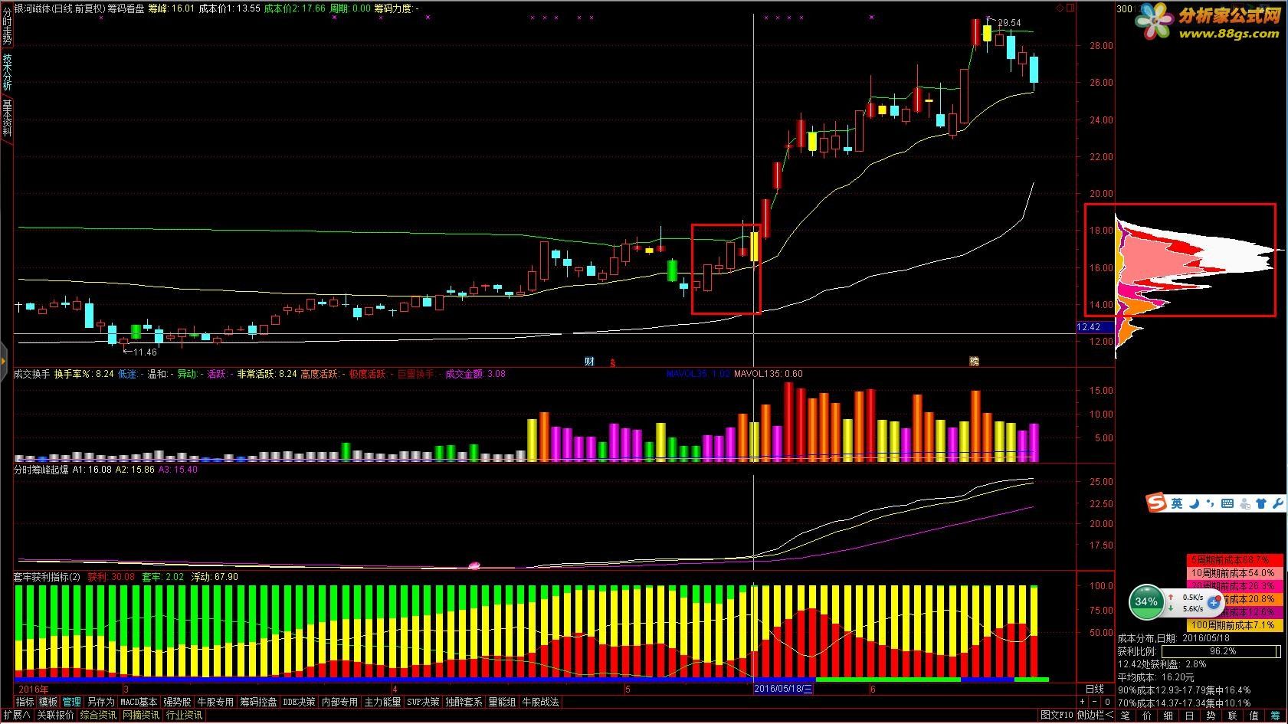This screenshot has width=1288, height=724.
Task: Click the 另存为 button
Action: 100,702
